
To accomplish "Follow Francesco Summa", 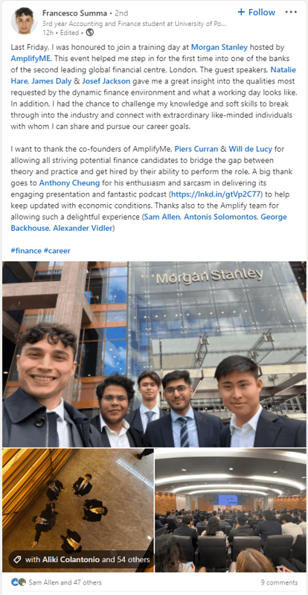I will 256,12.
